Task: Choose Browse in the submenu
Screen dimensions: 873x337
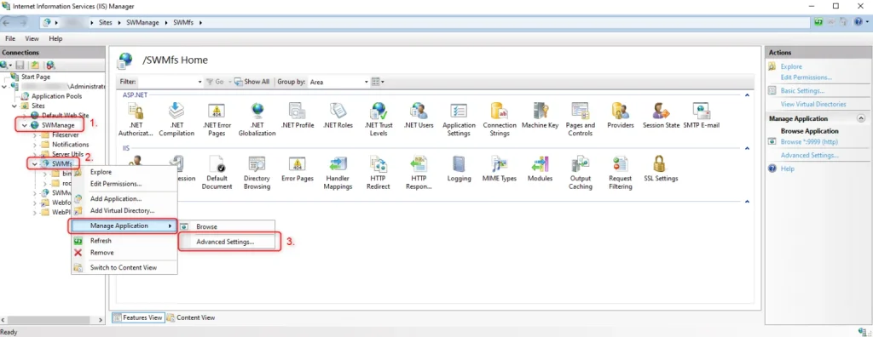Action: 227,227
